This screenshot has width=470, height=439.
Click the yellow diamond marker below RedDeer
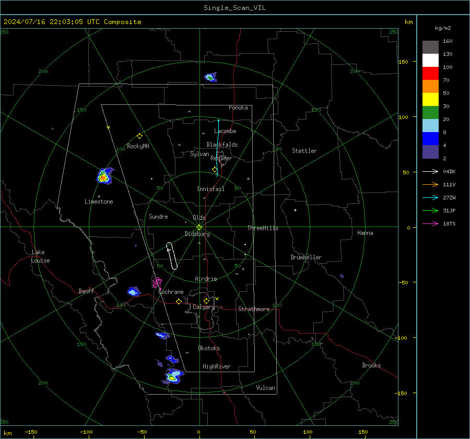point(215,170)
